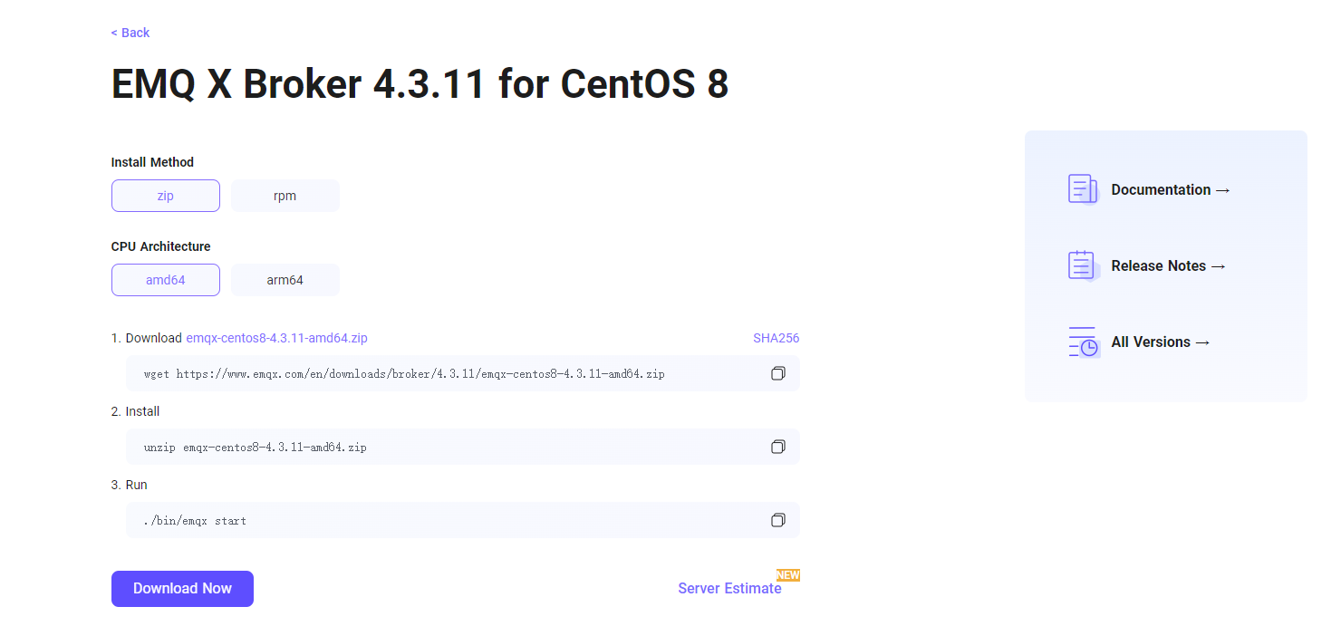Copy the unzip install command
The height and width of the screenshot is (626, 1341).
(777, 447)
